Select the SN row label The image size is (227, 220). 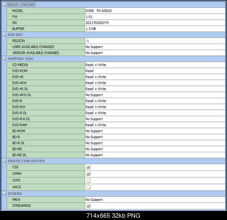(x=15, y=23)
